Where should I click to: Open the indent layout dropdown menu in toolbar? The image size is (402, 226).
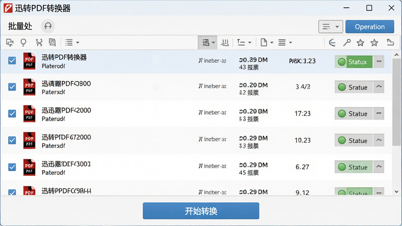tap(244, 42)
